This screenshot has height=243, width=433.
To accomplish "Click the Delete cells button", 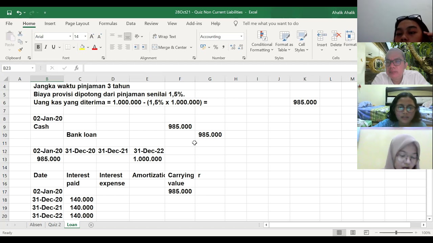I will click(336, 42).
